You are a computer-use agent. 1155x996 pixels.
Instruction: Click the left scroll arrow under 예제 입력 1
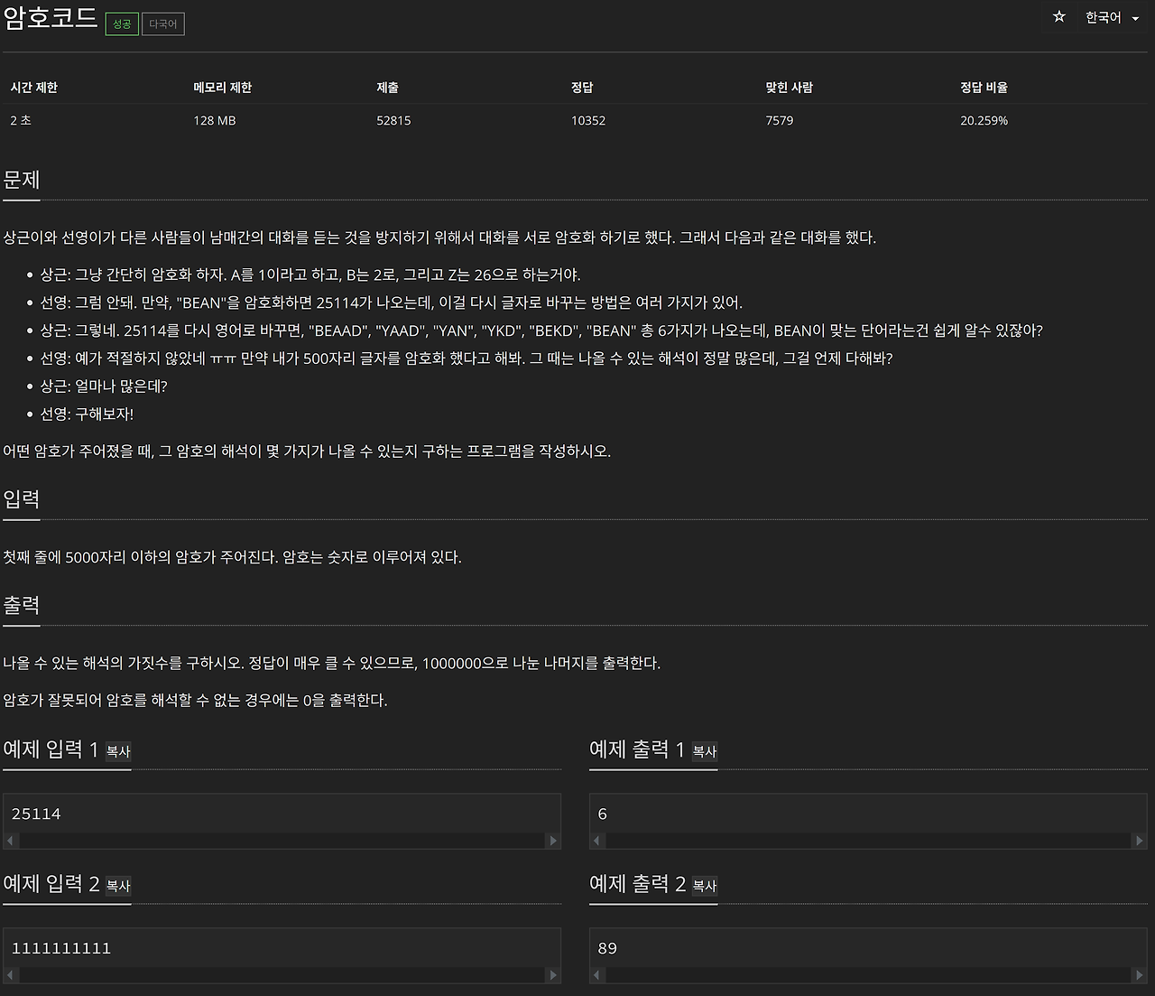click(x=10, y=840)
